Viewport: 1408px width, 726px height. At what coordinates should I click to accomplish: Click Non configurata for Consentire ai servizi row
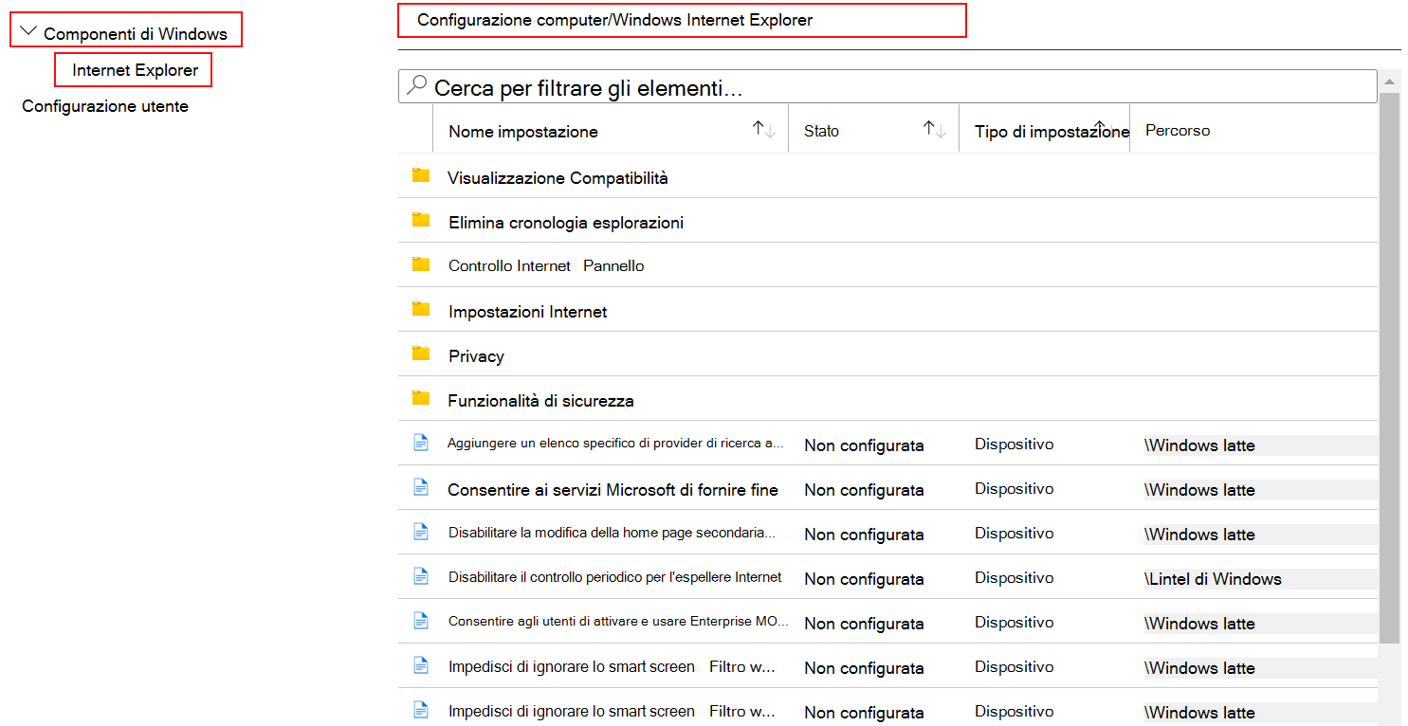(x=864, y=490)
